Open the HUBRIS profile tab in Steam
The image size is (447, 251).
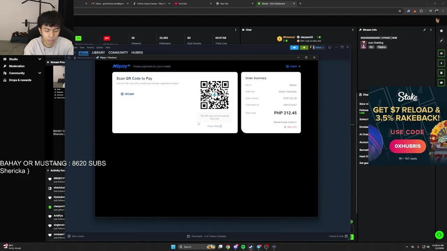137,53
